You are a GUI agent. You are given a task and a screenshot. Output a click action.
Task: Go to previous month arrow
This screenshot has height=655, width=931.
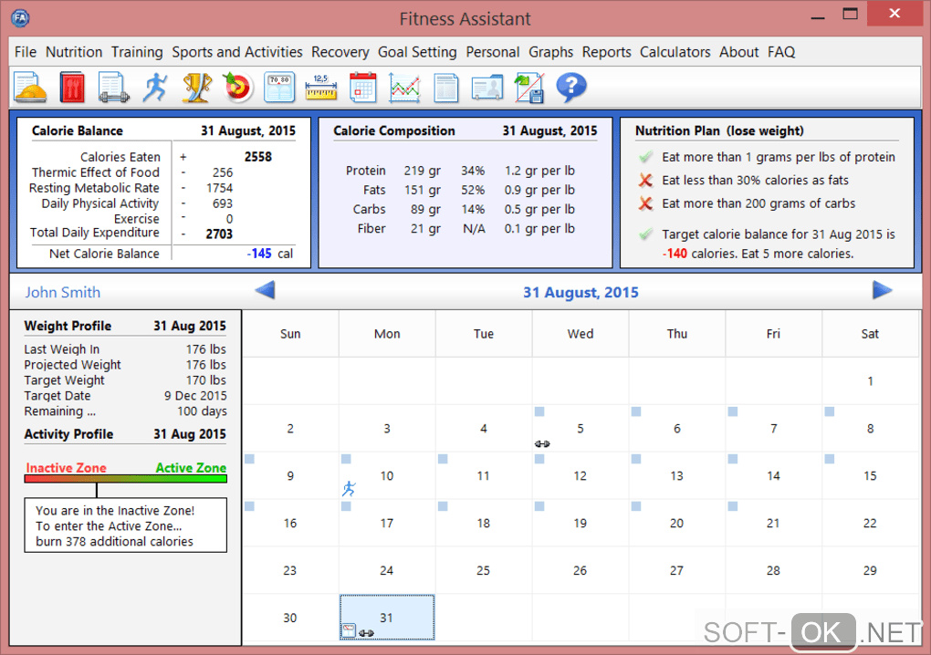point(265,290)
